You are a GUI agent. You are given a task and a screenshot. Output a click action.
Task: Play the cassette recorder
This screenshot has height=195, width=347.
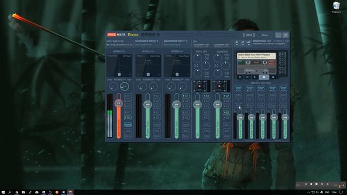255,77
